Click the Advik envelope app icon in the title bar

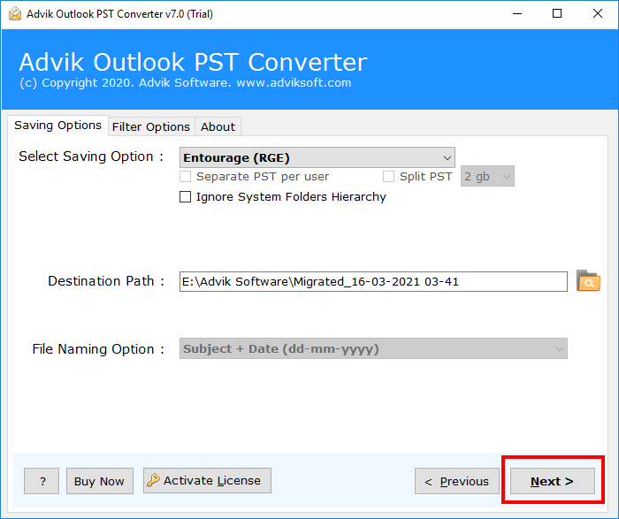pos(15,14)
